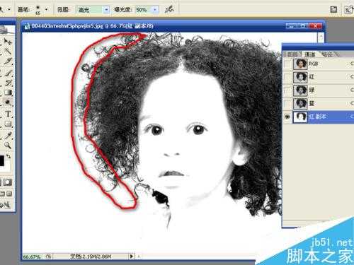Screen dimensions: 354x265
Task: Hide the 红 副本 channel eye
Action: (x=287, y=117)
